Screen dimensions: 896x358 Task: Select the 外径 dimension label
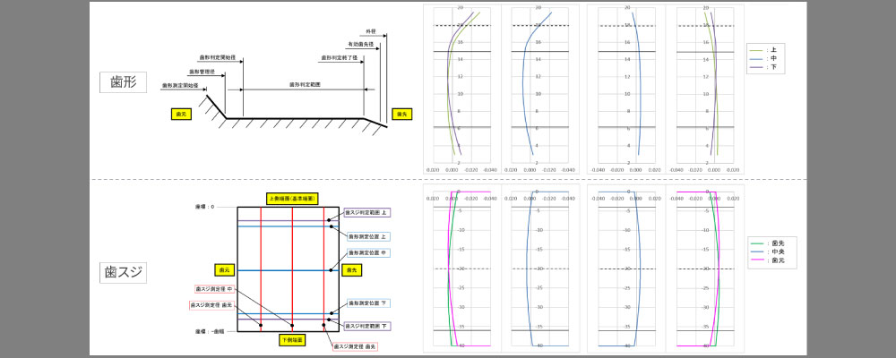(371, 30)
